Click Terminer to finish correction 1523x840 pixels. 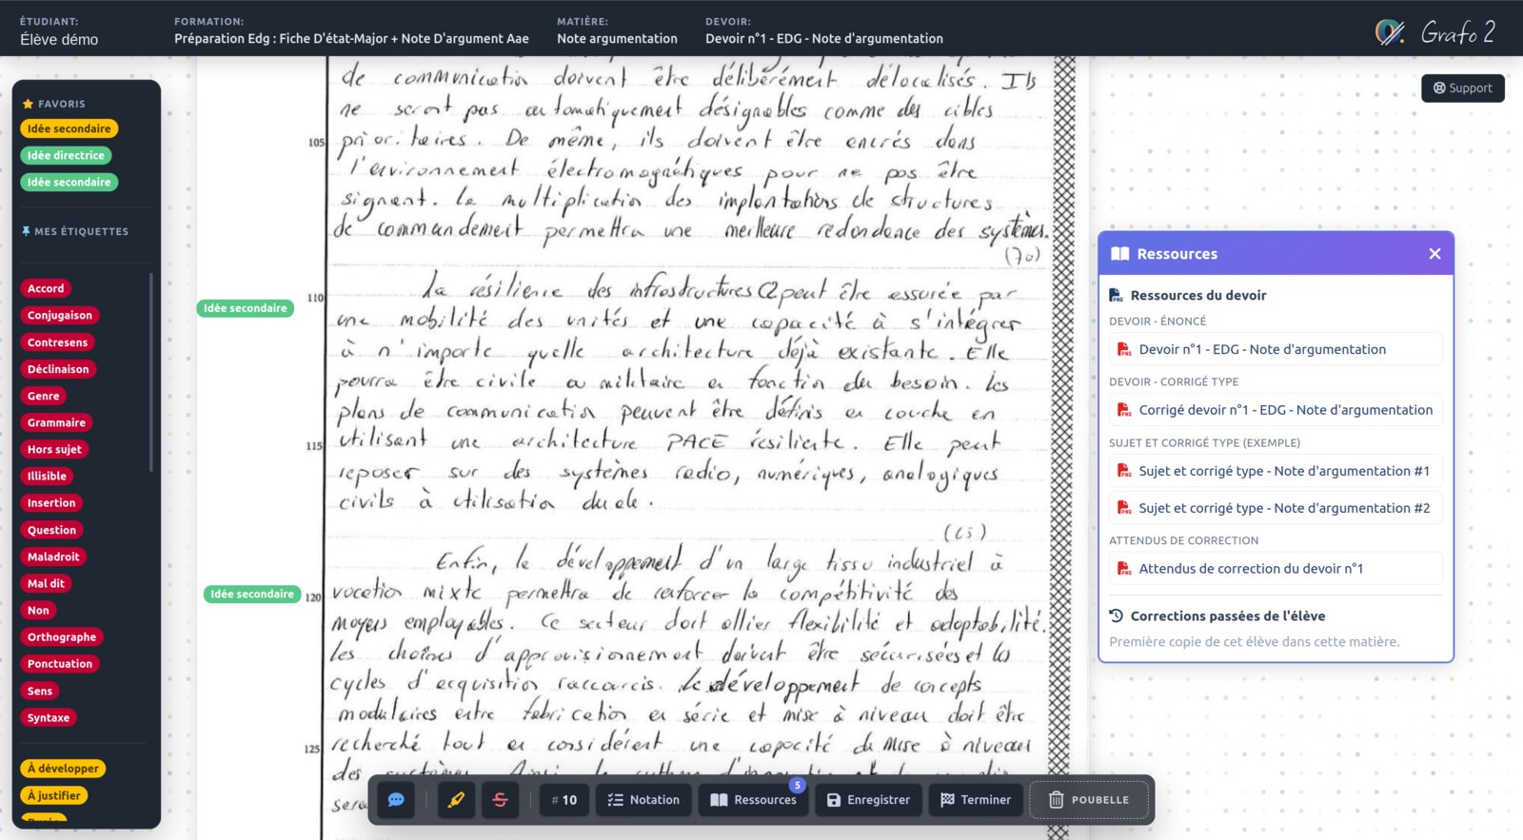click(x=976, y=800)
